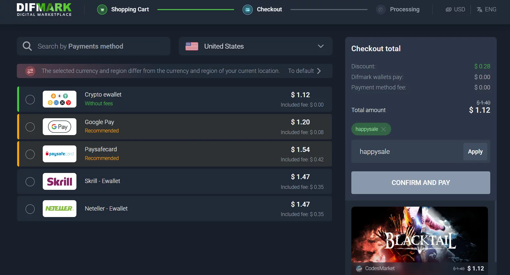
Task: Open the USD currency selector
Action: tap(455, 9)
